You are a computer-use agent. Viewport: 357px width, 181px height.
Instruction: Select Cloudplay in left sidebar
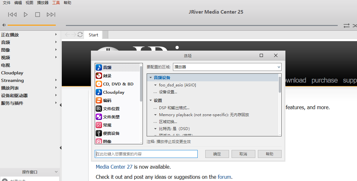pos(12,73)
